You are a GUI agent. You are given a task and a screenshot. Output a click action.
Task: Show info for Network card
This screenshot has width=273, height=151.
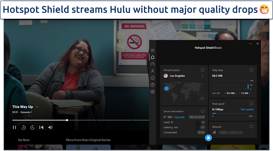tap(251, 127)
